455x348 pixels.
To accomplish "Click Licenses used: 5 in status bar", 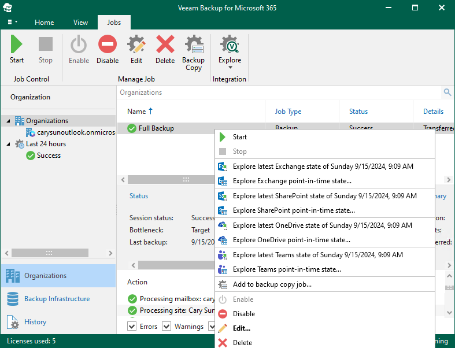I will (x=31, y=341).
